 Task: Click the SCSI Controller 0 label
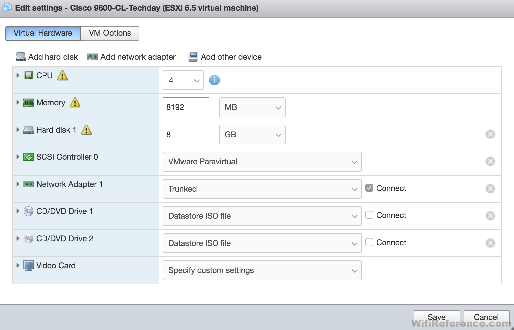(67, 157)
